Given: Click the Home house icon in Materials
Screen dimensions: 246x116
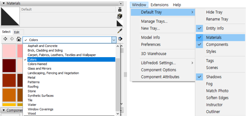Looking at the screenshot, I should tap(19, 39).
